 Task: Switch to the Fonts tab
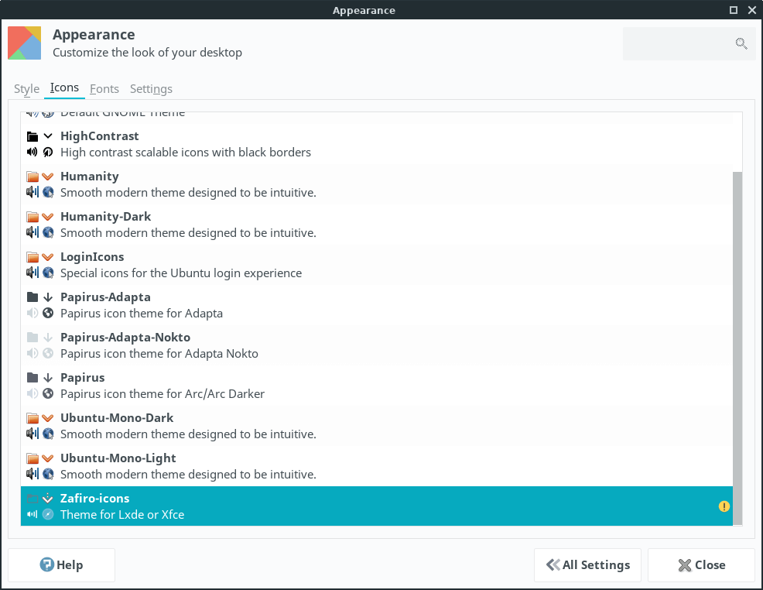[x=104, y=88]
